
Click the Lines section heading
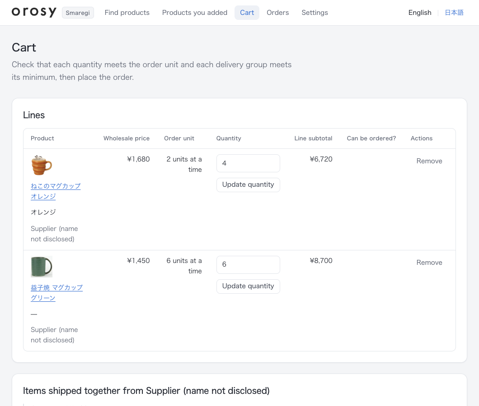coord(34,115)
